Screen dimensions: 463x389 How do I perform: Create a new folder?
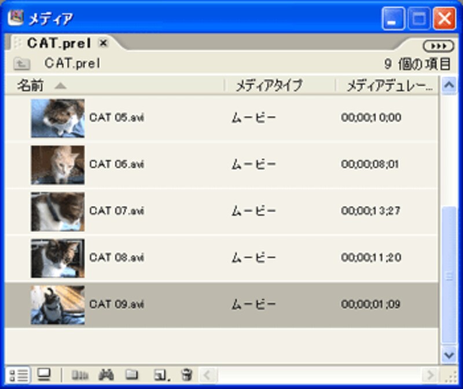pos(132,375)
